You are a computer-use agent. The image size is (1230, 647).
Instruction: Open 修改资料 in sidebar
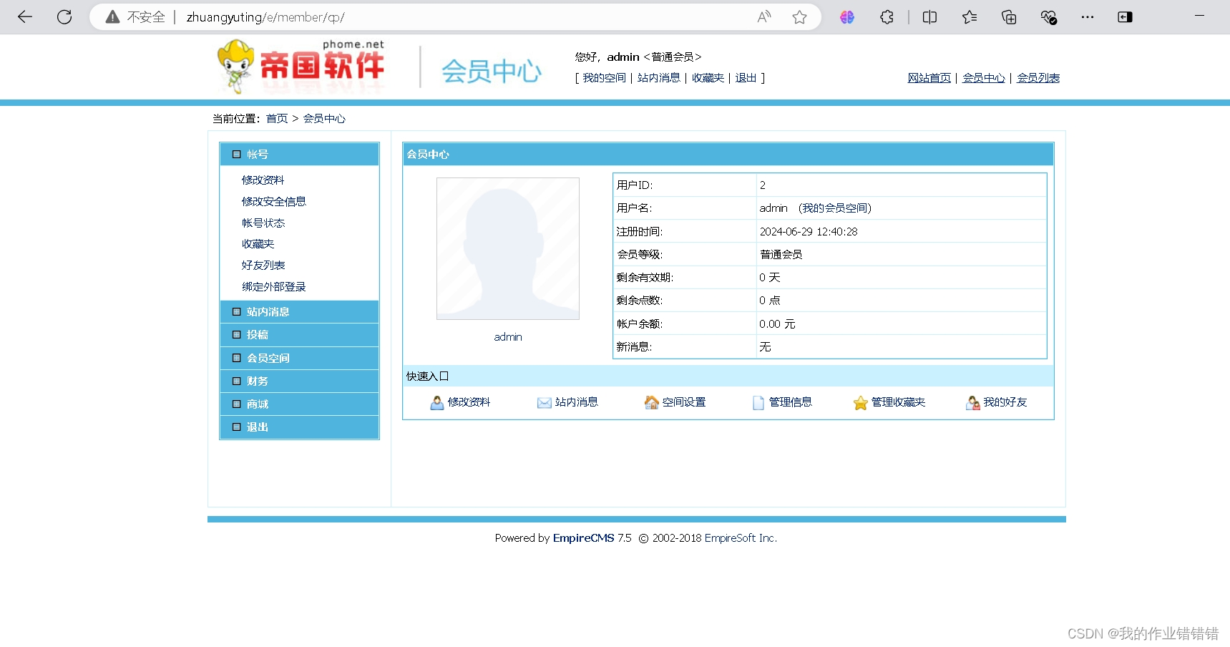point(263,180)
